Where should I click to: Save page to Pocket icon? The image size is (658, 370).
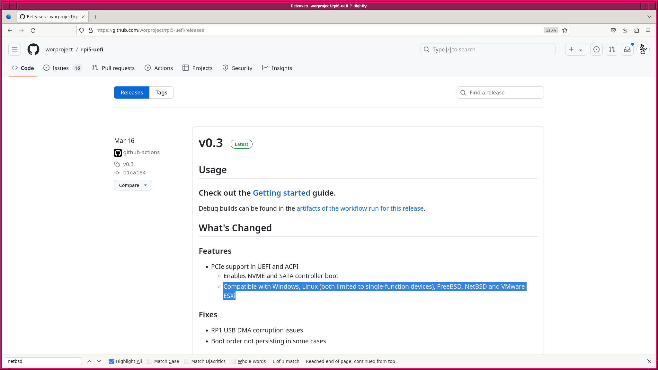click(x=613, y=30)
